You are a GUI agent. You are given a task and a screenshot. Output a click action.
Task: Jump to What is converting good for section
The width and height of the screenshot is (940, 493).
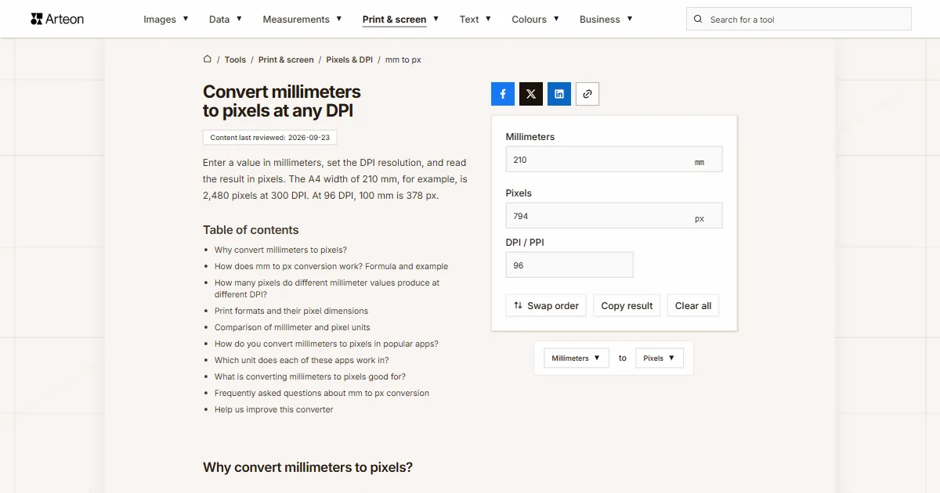pos(310,377)
